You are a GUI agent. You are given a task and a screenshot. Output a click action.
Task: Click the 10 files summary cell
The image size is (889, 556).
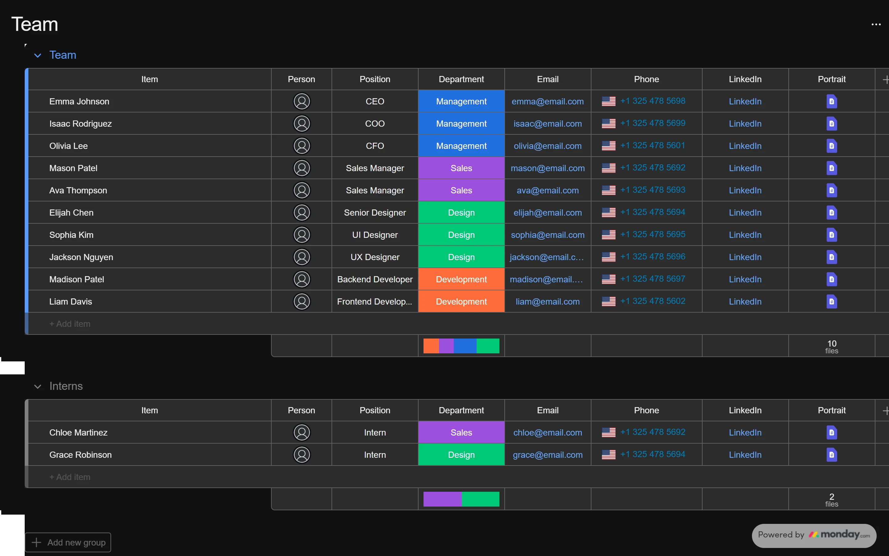[832, 346]
